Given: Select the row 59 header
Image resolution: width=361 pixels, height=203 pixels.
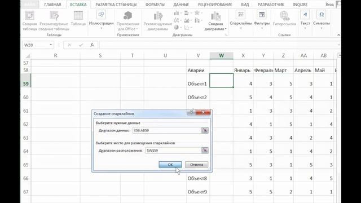Looking at the screenshot, I should [26, 81].
